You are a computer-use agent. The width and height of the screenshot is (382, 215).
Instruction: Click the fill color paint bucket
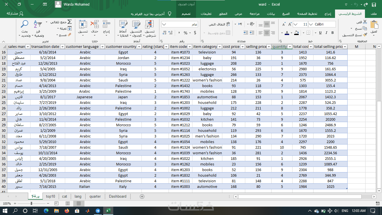click(296, 33)
